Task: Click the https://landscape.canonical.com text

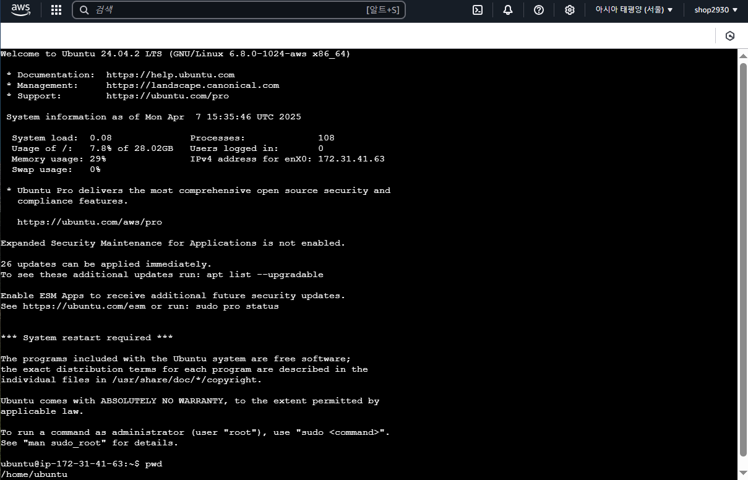Action: pyautogui.click(x=192, y=85)
